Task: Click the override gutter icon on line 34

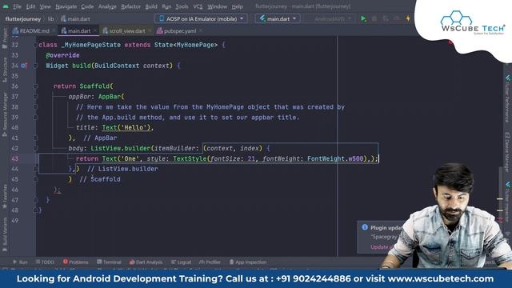Action: pyautogui.click(x=24, y=66)
